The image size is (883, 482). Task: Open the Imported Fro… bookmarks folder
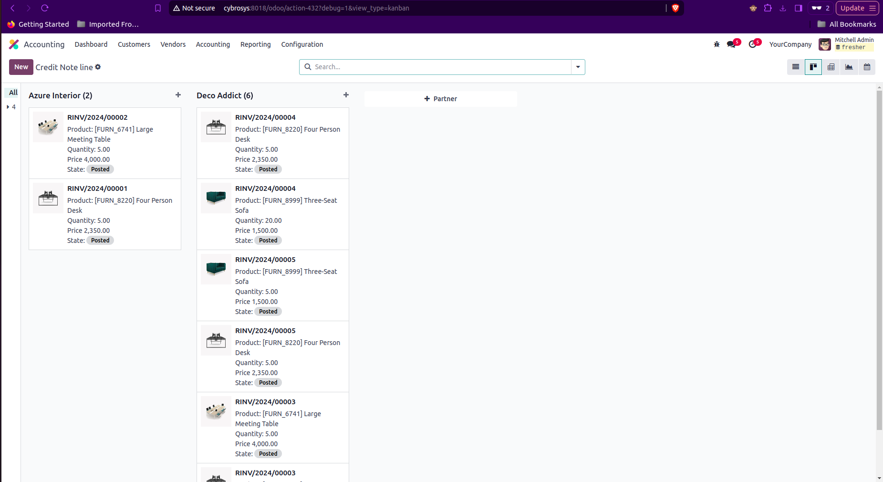tap(108, 24)
